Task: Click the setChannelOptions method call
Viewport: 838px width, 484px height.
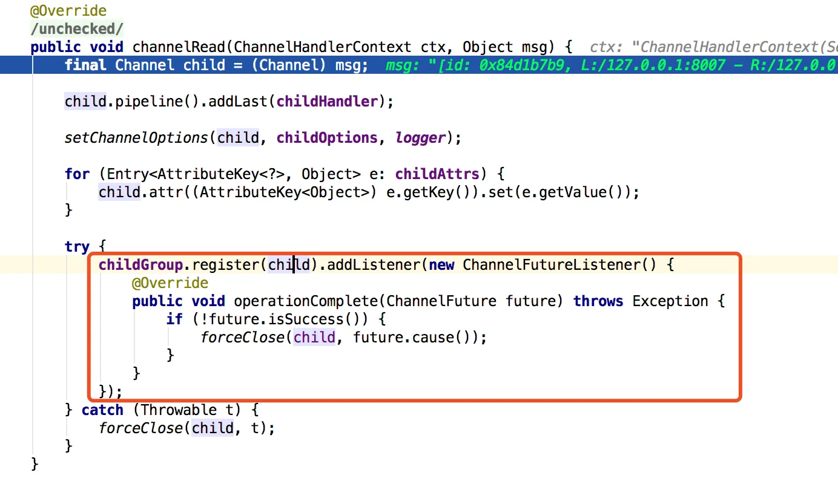Action: [x=137, y=138]
